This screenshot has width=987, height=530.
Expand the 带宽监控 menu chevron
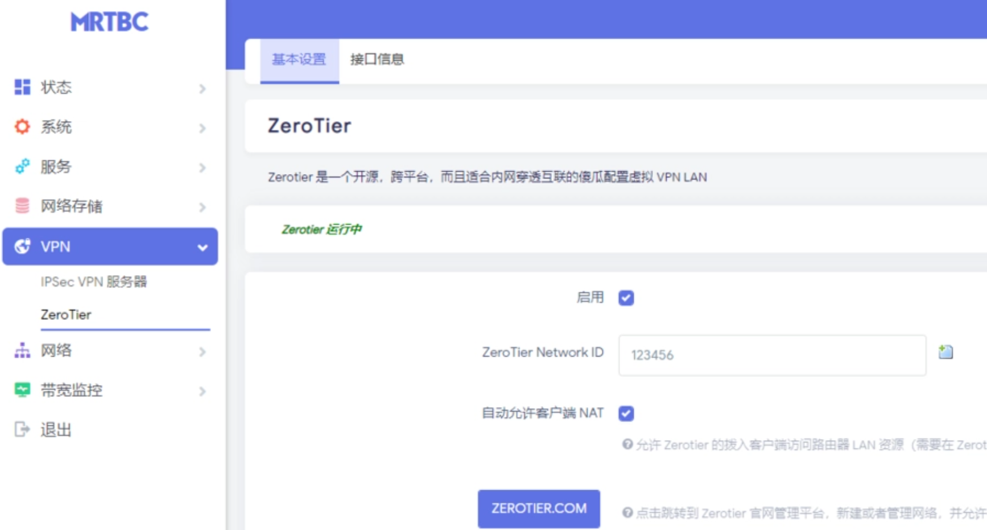pyautogui.click(x=202, y=391)
